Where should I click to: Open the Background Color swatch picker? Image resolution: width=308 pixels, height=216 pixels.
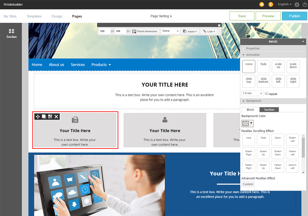[247, 123]
